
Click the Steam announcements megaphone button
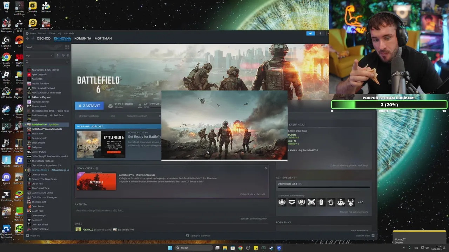click(x=310, y=34)
